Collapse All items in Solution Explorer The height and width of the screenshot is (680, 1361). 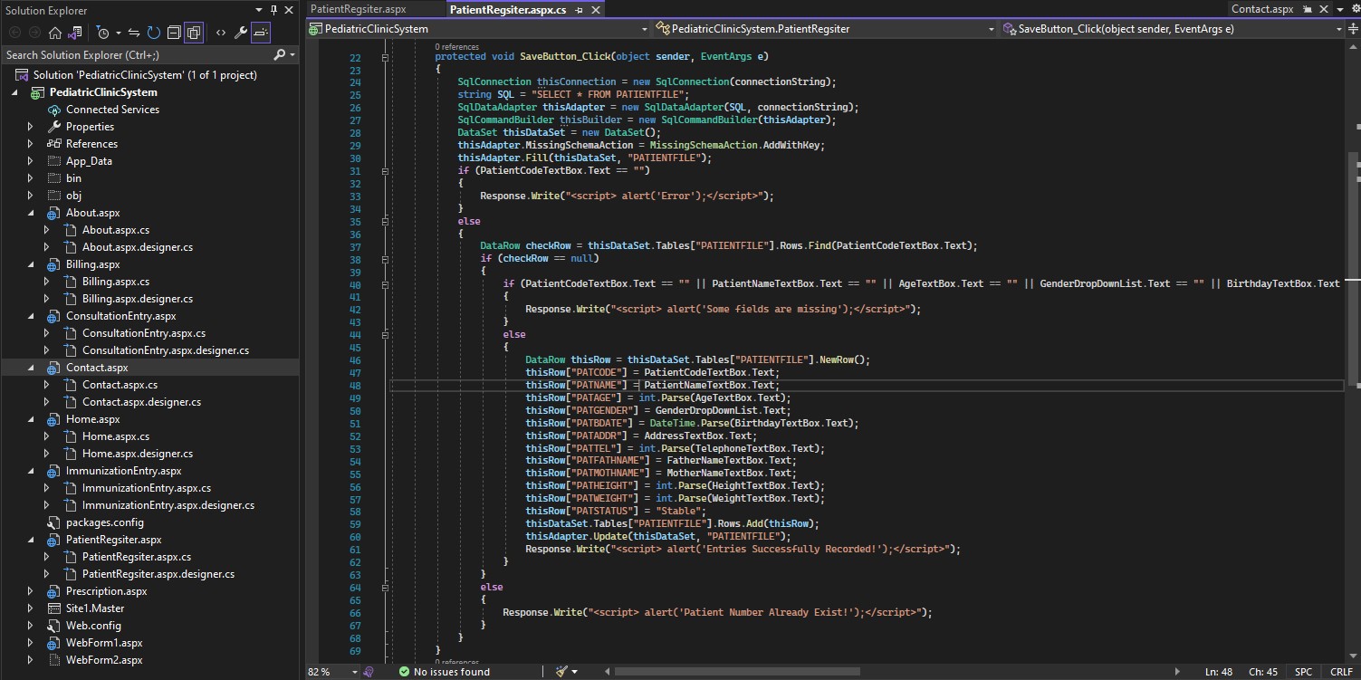[174, 33]
